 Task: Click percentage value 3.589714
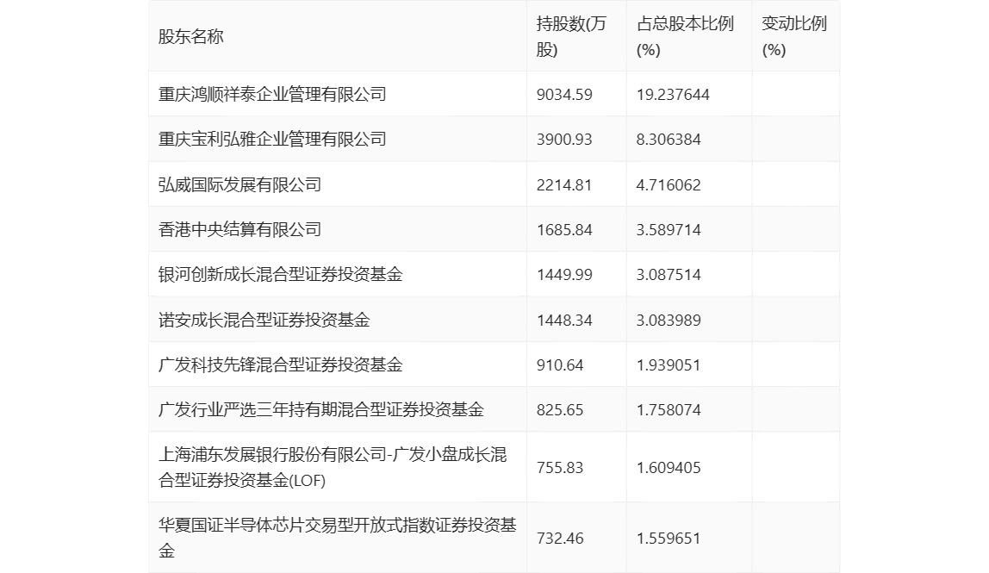pyautogui.click(x=669, y=230)
